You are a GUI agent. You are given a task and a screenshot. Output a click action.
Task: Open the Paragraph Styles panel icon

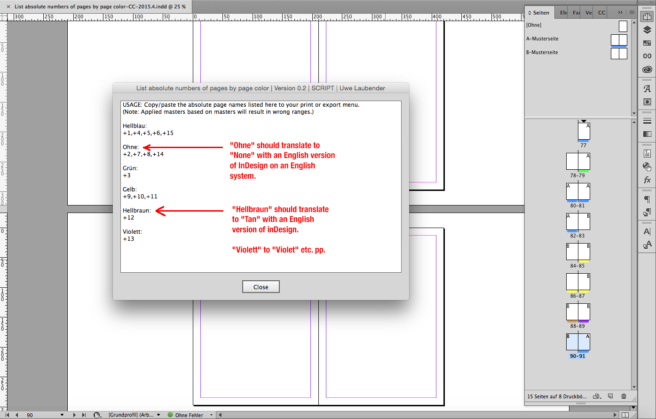click(647, 212)
